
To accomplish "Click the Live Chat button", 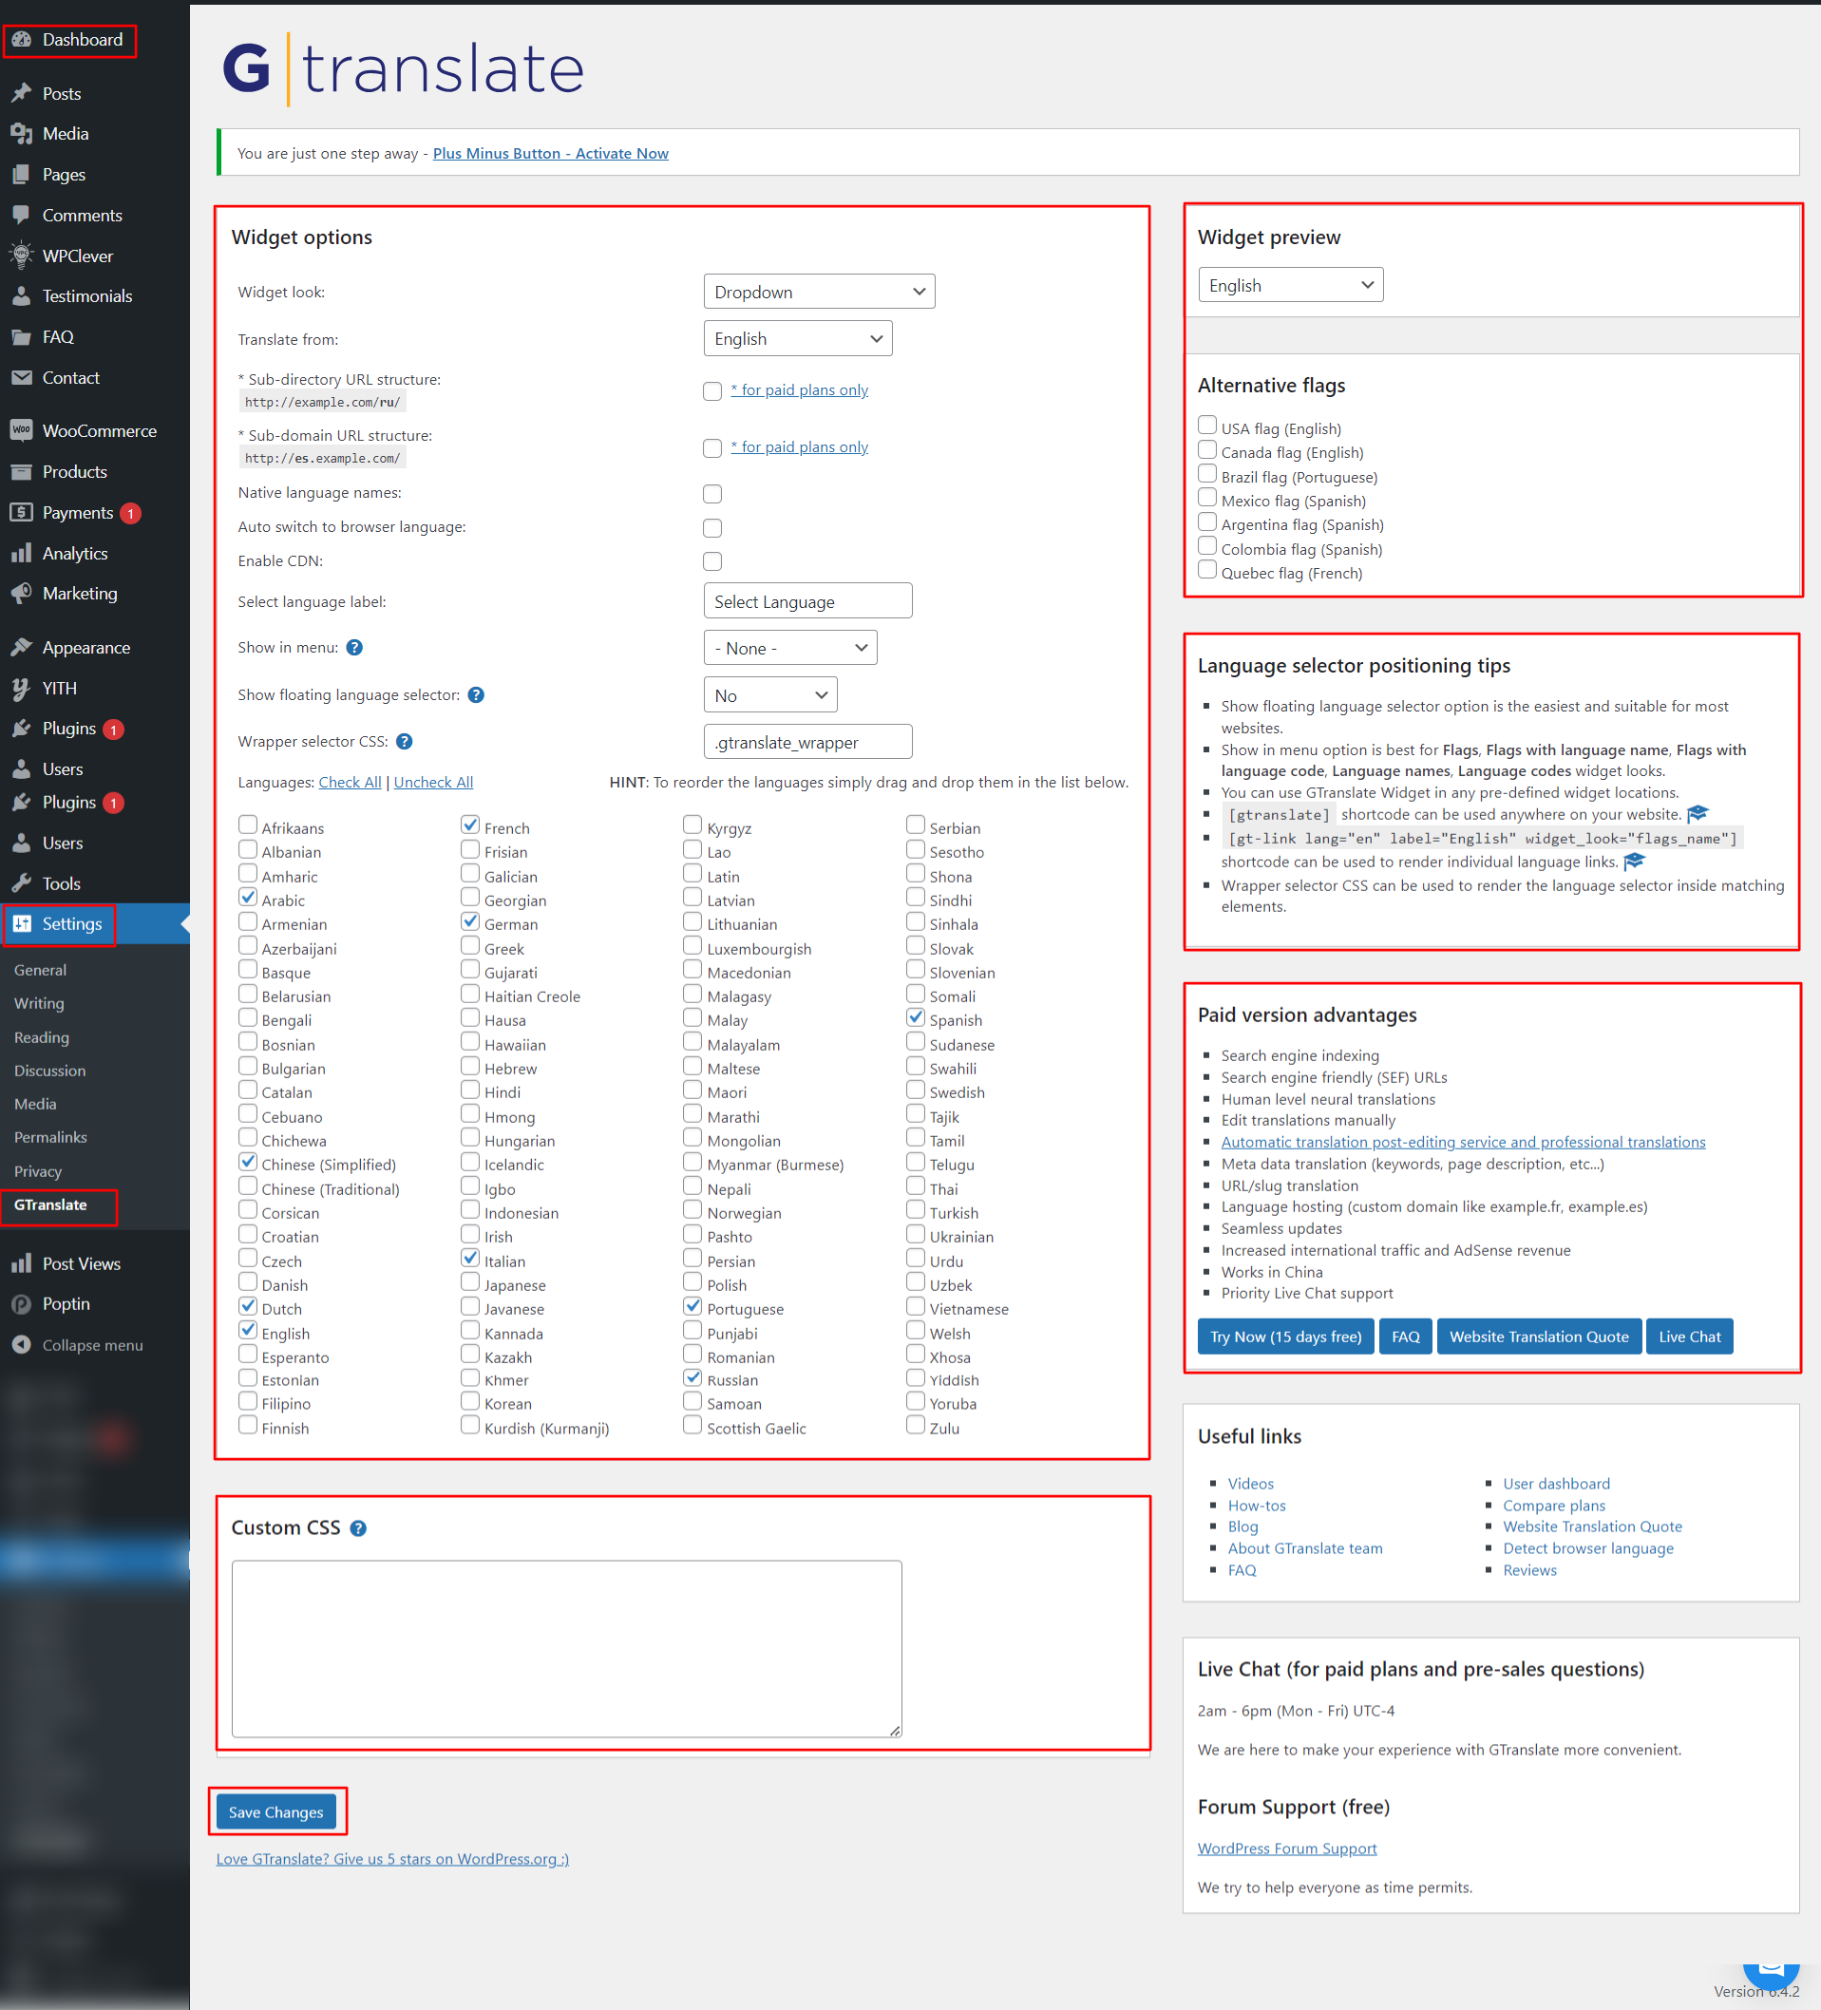I will tap(1689, 1337).
